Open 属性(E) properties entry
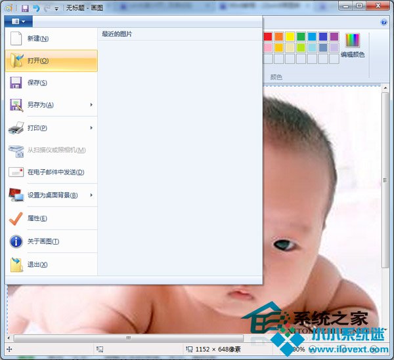 (x=51, y=218)
